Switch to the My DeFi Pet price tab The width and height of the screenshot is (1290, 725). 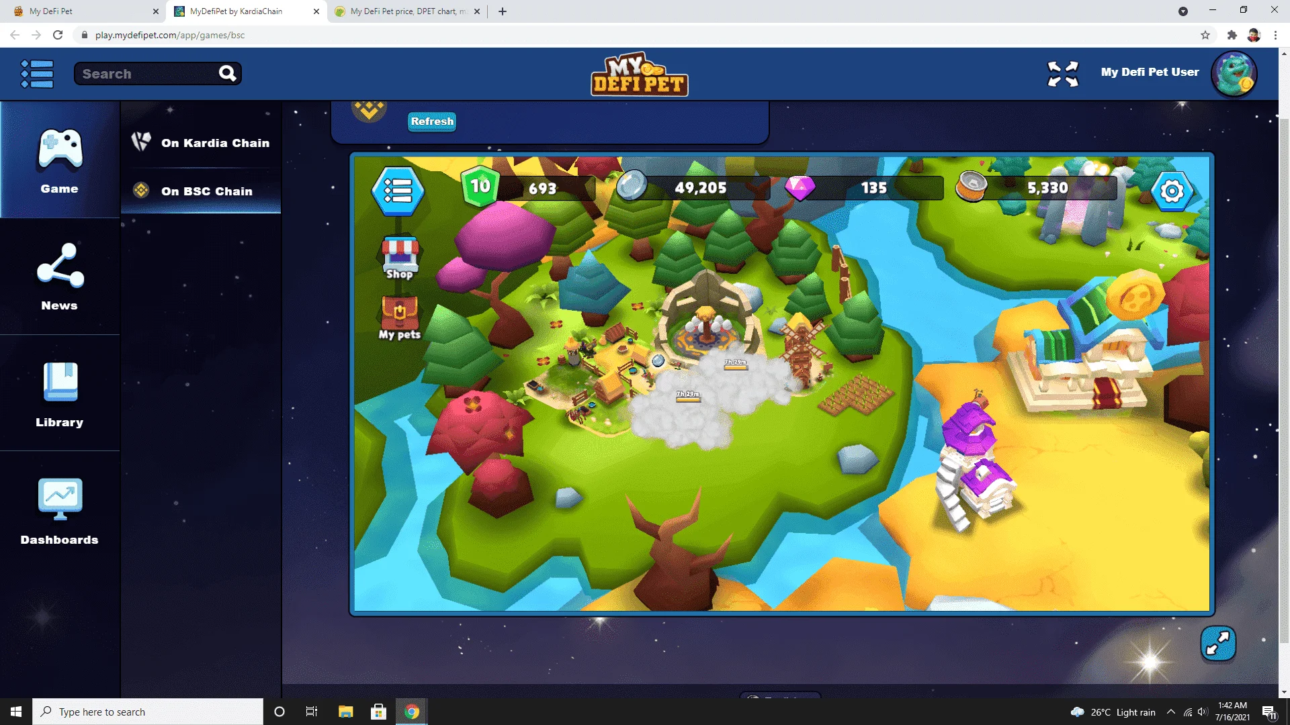[406, 11]
